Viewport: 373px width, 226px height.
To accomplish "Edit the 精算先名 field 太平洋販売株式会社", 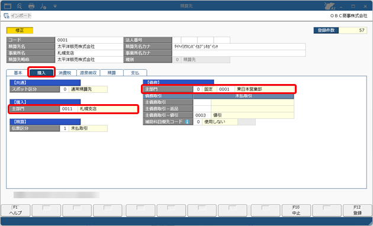I will pyautogui.click(x=89, y=47).
